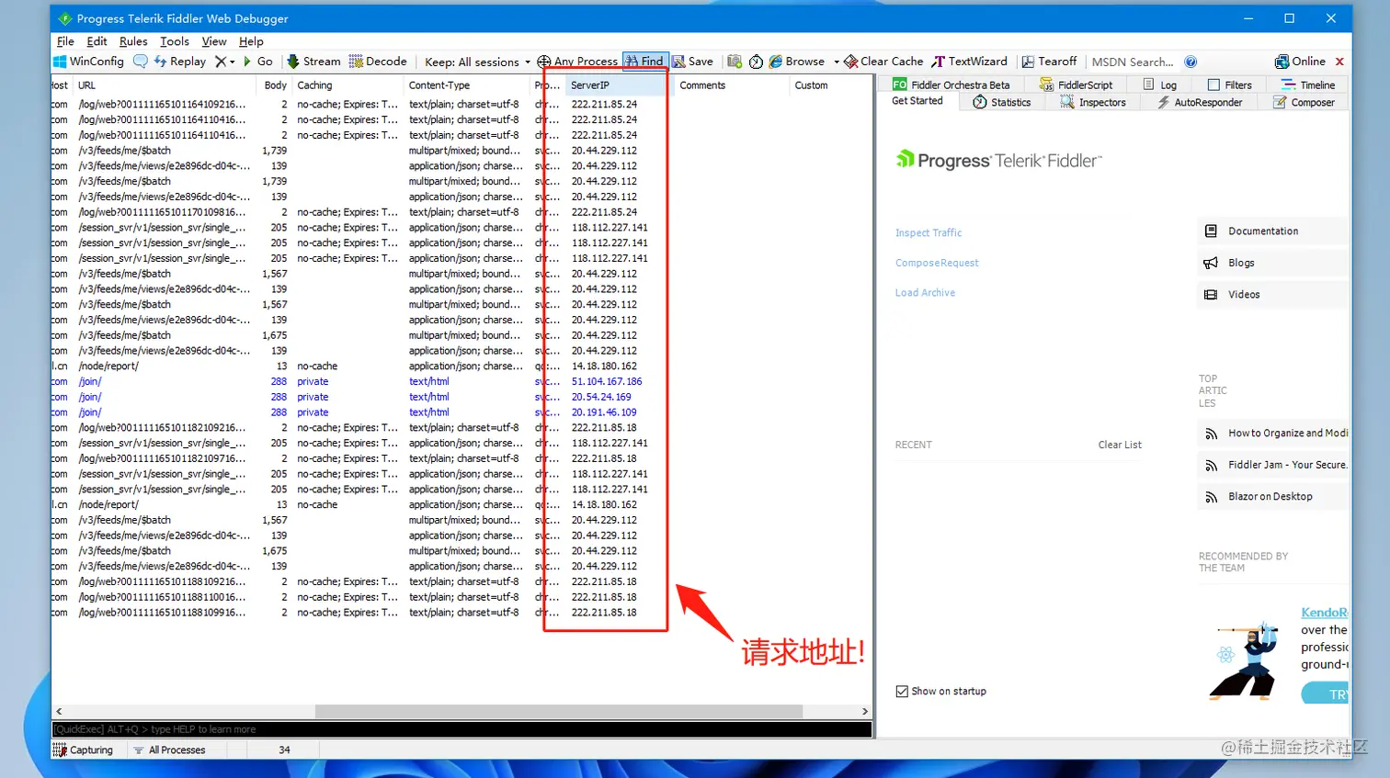Open the Tools menu
The height and width of the screenshot is (778, 1390).
tap(175, 41)
